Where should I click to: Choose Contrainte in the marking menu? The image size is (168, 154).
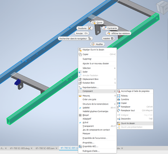pyautogui.click(x=110, y=28)
